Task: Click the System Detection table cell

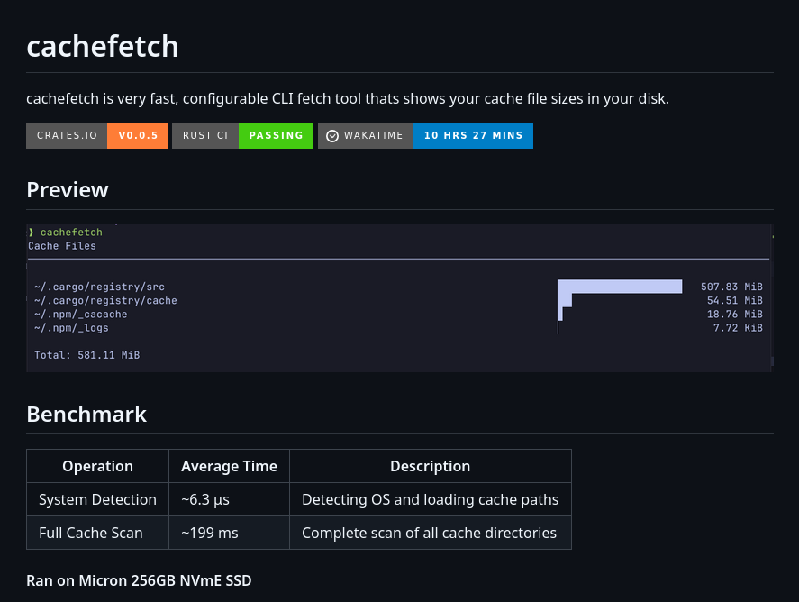Action: tap(97, 499)
